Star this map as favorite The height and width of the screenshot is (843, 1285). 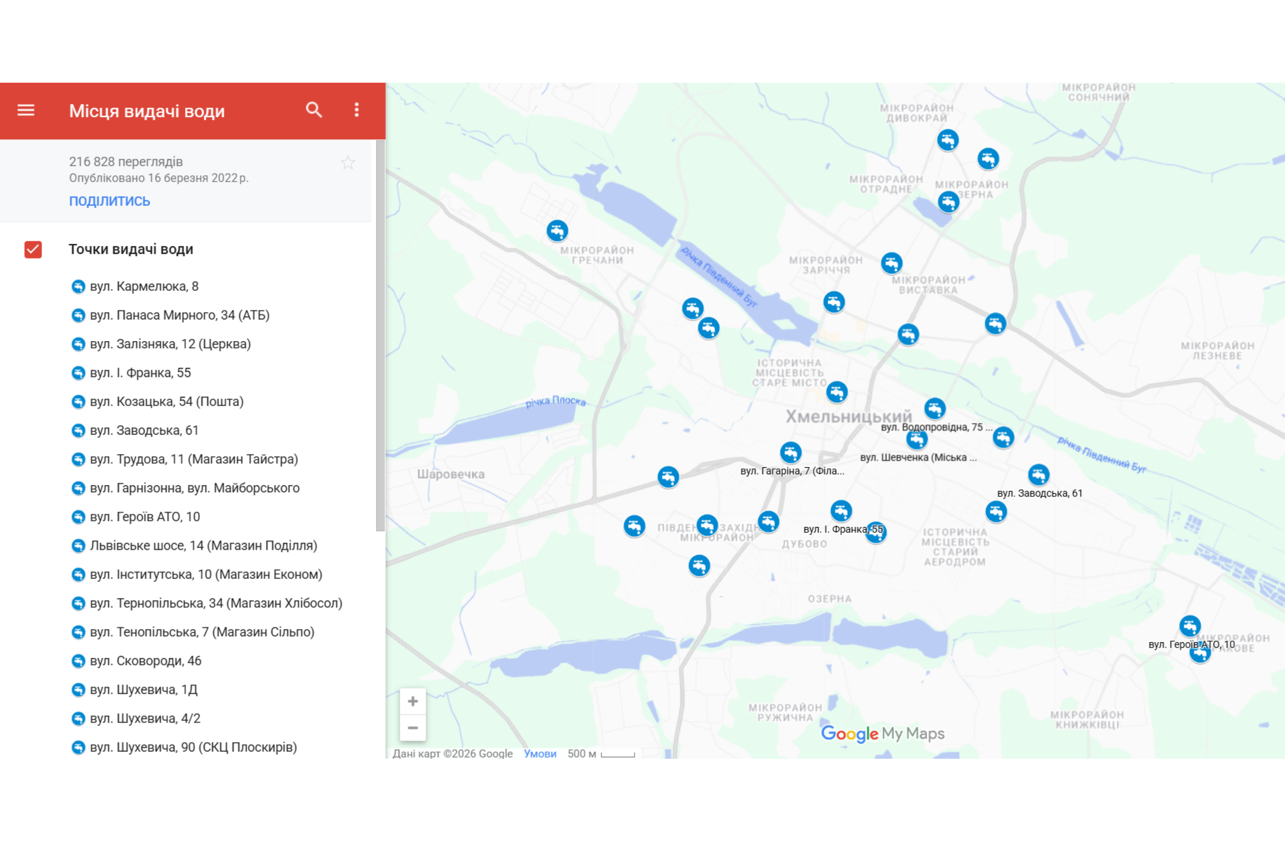348,162
